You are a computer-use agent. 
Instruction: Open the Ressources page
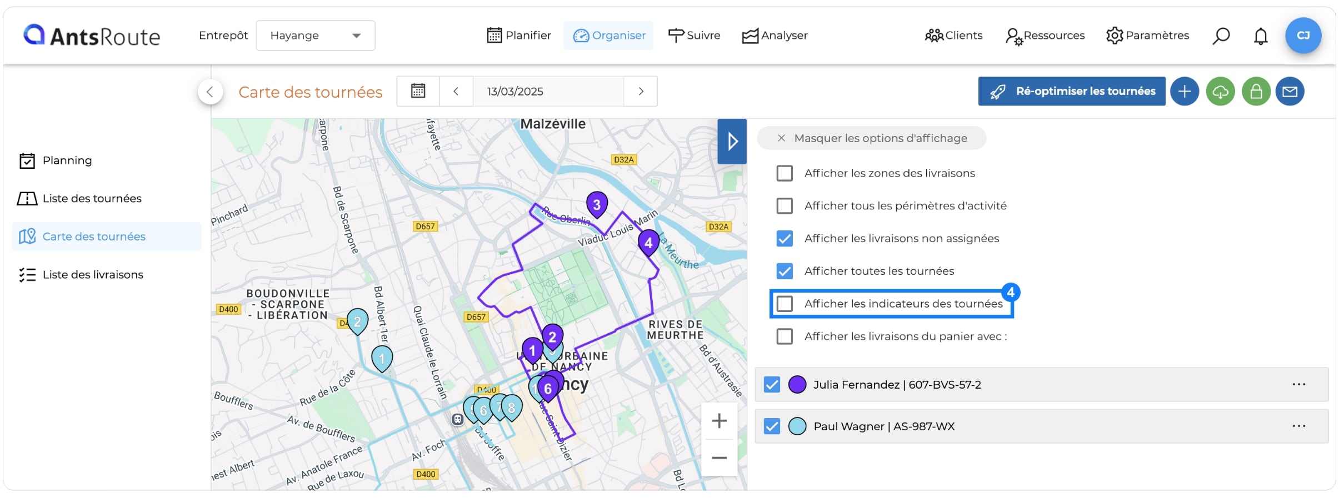click(x=1045, y=36)
